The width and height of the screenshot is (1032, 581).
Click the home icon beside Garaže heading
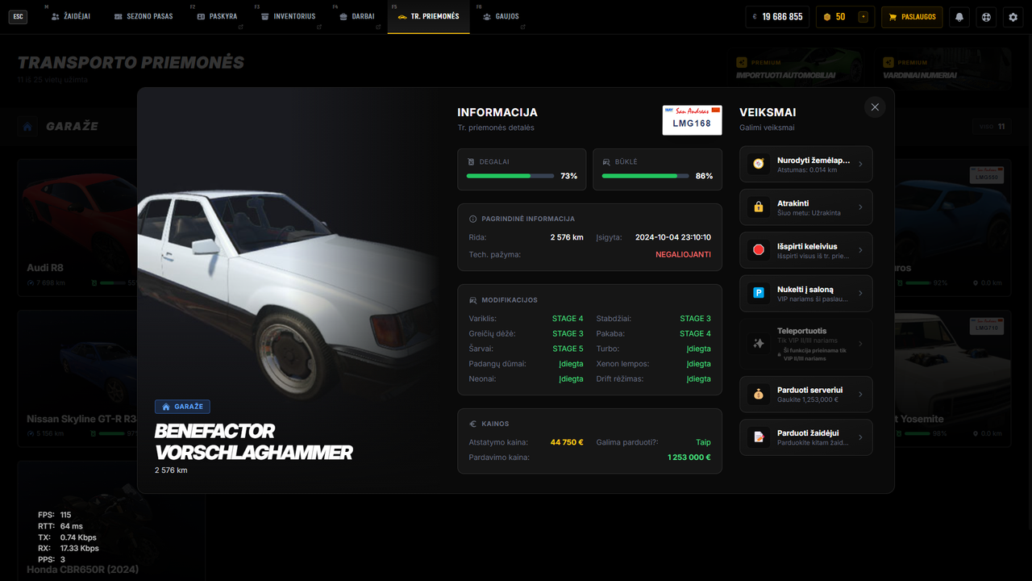(28, 127)
